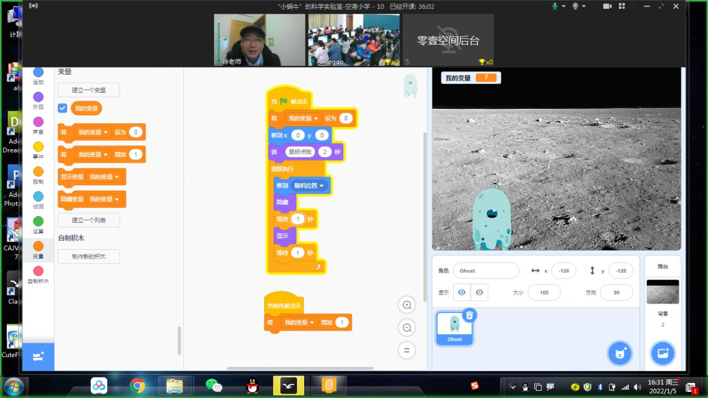The height and width of the screenshot is (398, 708).
Task: Open microphone options dropdown arrow
Action: coord(564,7)
